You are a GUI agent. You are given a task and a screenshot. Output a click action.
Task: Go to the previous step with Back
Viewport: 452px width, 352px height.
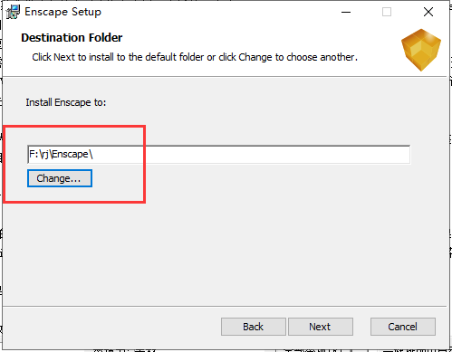point(254,327)
